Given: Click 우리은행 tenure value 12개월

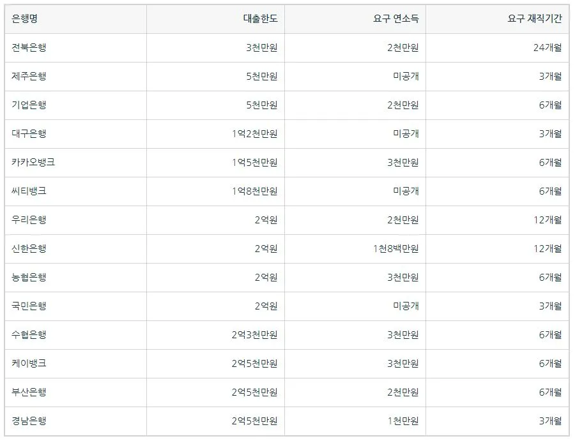Looking at the screenshot, I should point(548,220).
